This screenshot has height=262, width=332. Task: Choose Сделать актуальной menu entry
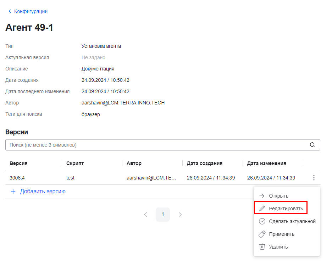tap(292, 221)
